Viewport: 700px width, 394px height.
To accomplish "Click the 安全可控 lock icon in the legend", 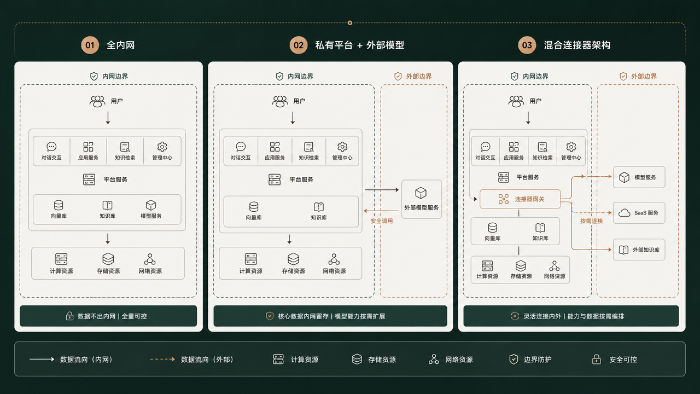I will (x=597, y=360).
